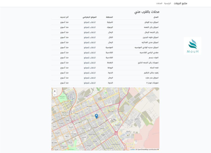Follow location link for اسواق صدى الغذائيه
This screenshot has height=153, width=211.
(90, 42)
